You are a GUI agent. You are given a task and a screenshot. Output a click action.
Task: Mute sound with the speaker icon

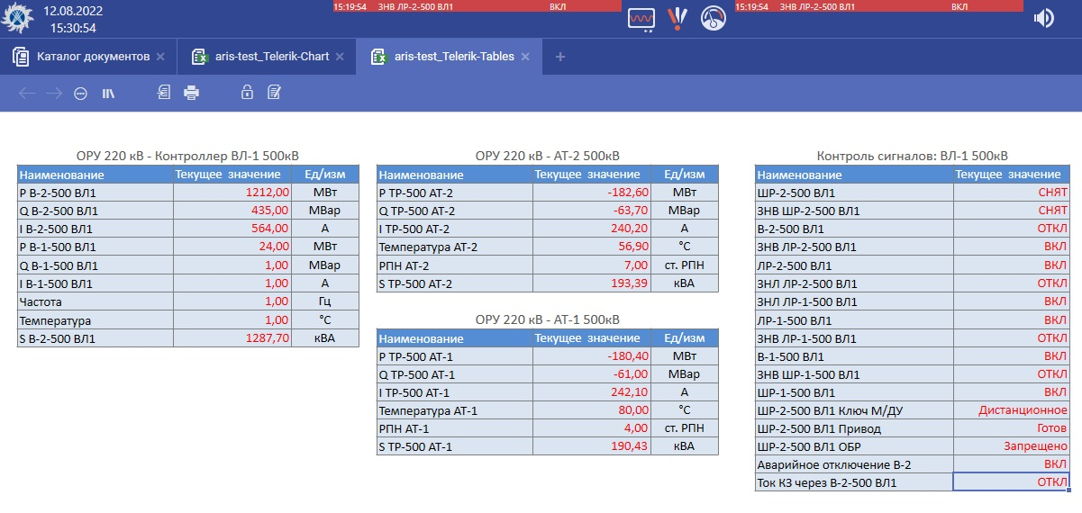(x=1043, y=18)
